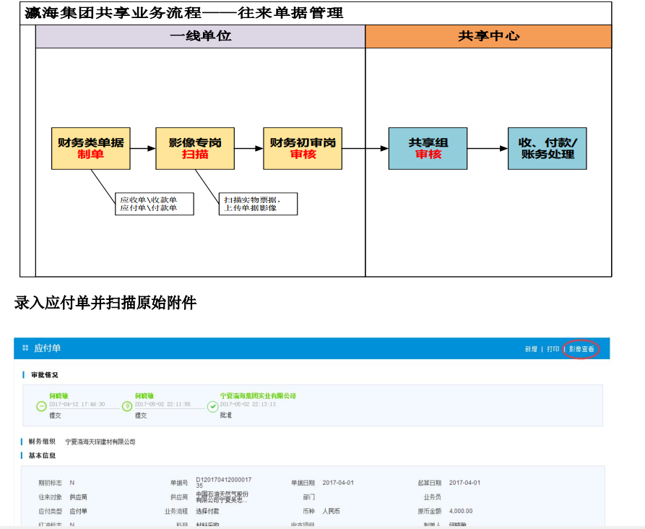
Task: Select the 收、付款/账务处理 box
Action: (547, 149)
